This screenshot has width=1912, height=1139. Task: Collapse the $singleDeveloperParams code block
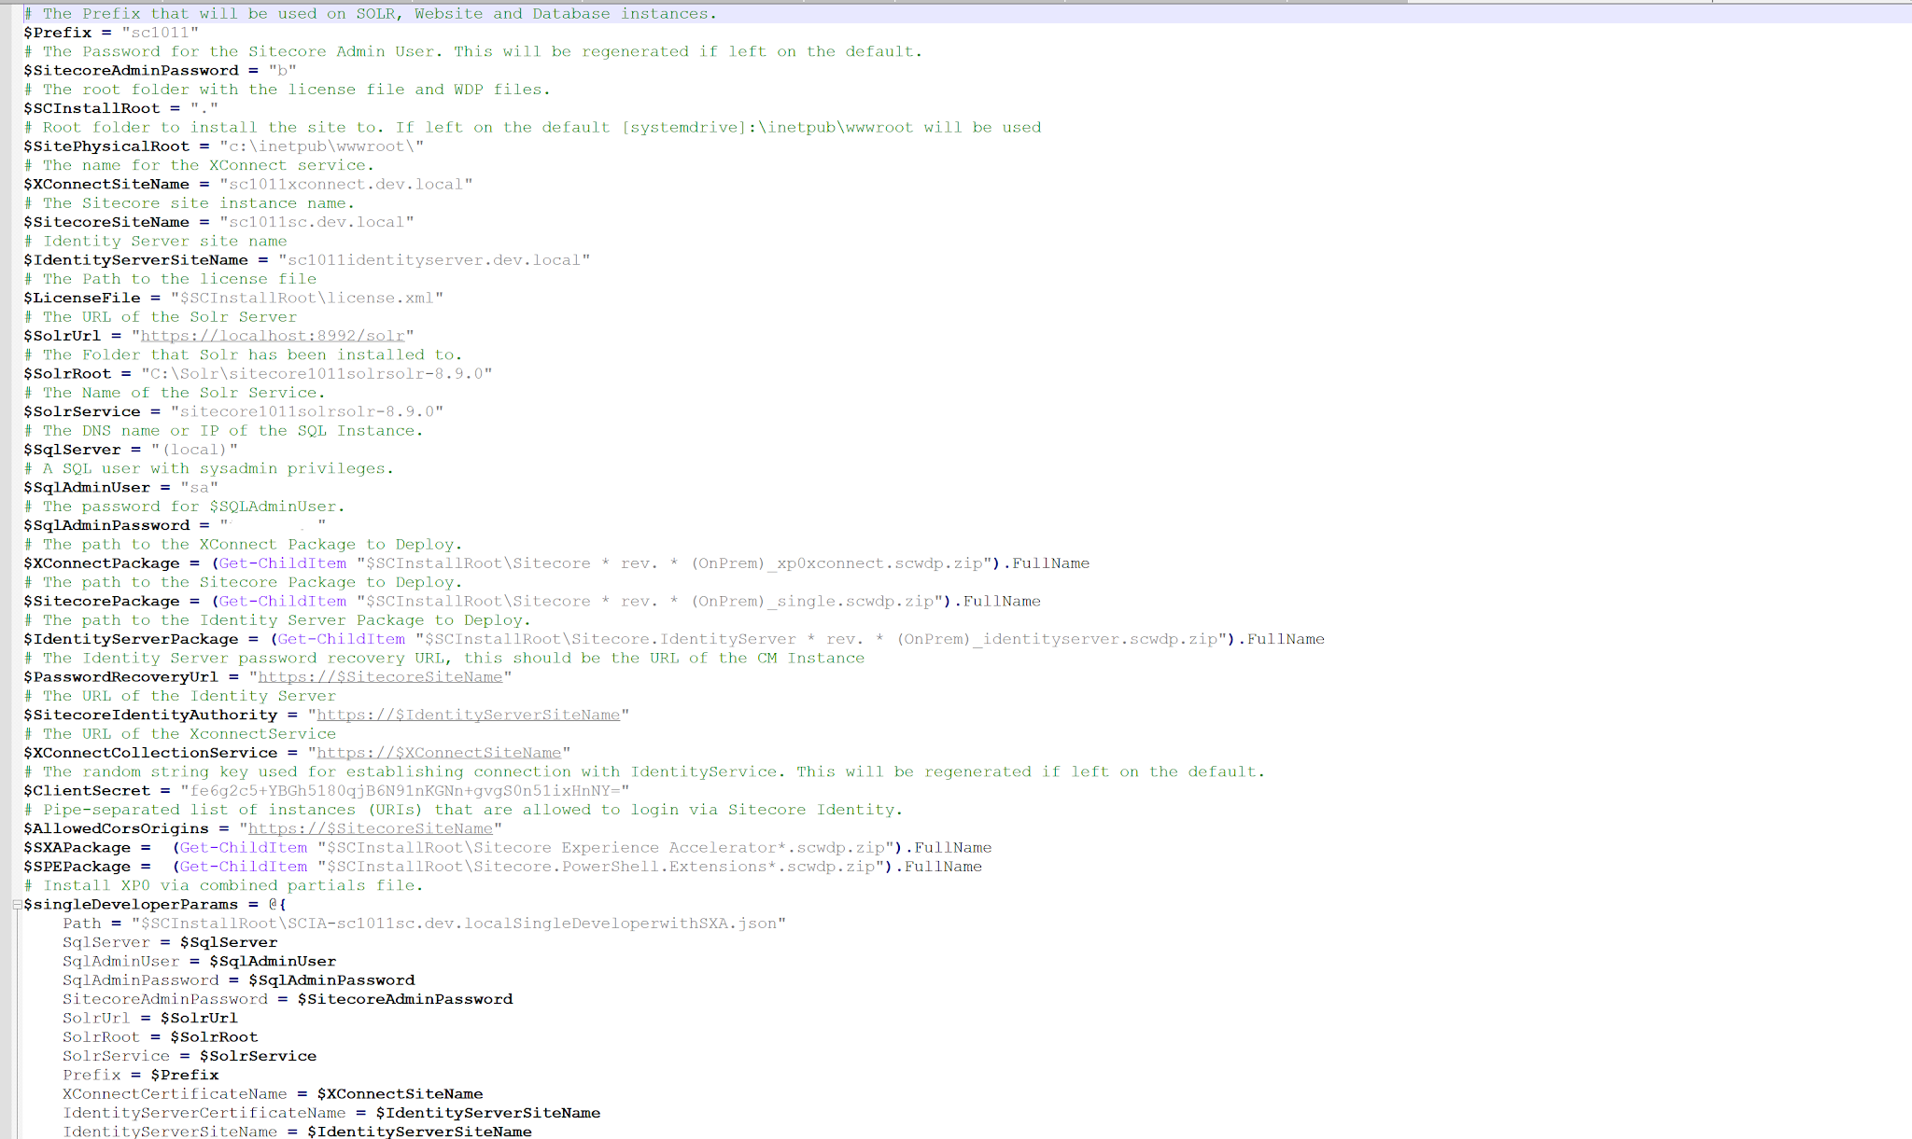click(x=17, y=904)
